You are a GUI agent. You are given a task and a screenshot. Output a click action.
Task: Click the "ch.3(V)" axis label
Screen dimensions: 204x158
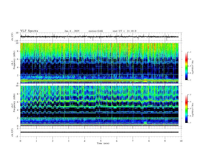[x=12, y=132]
